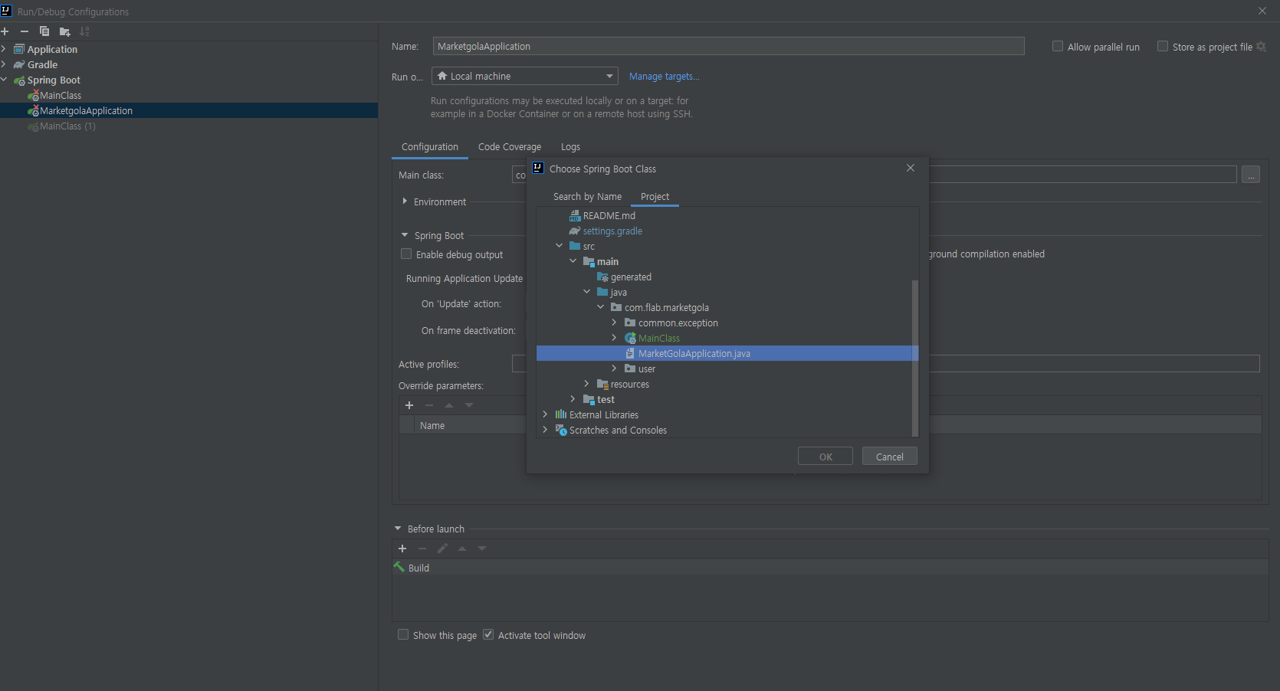
Task: Select com.flab.marketgola package
Action: click(667, 307)
